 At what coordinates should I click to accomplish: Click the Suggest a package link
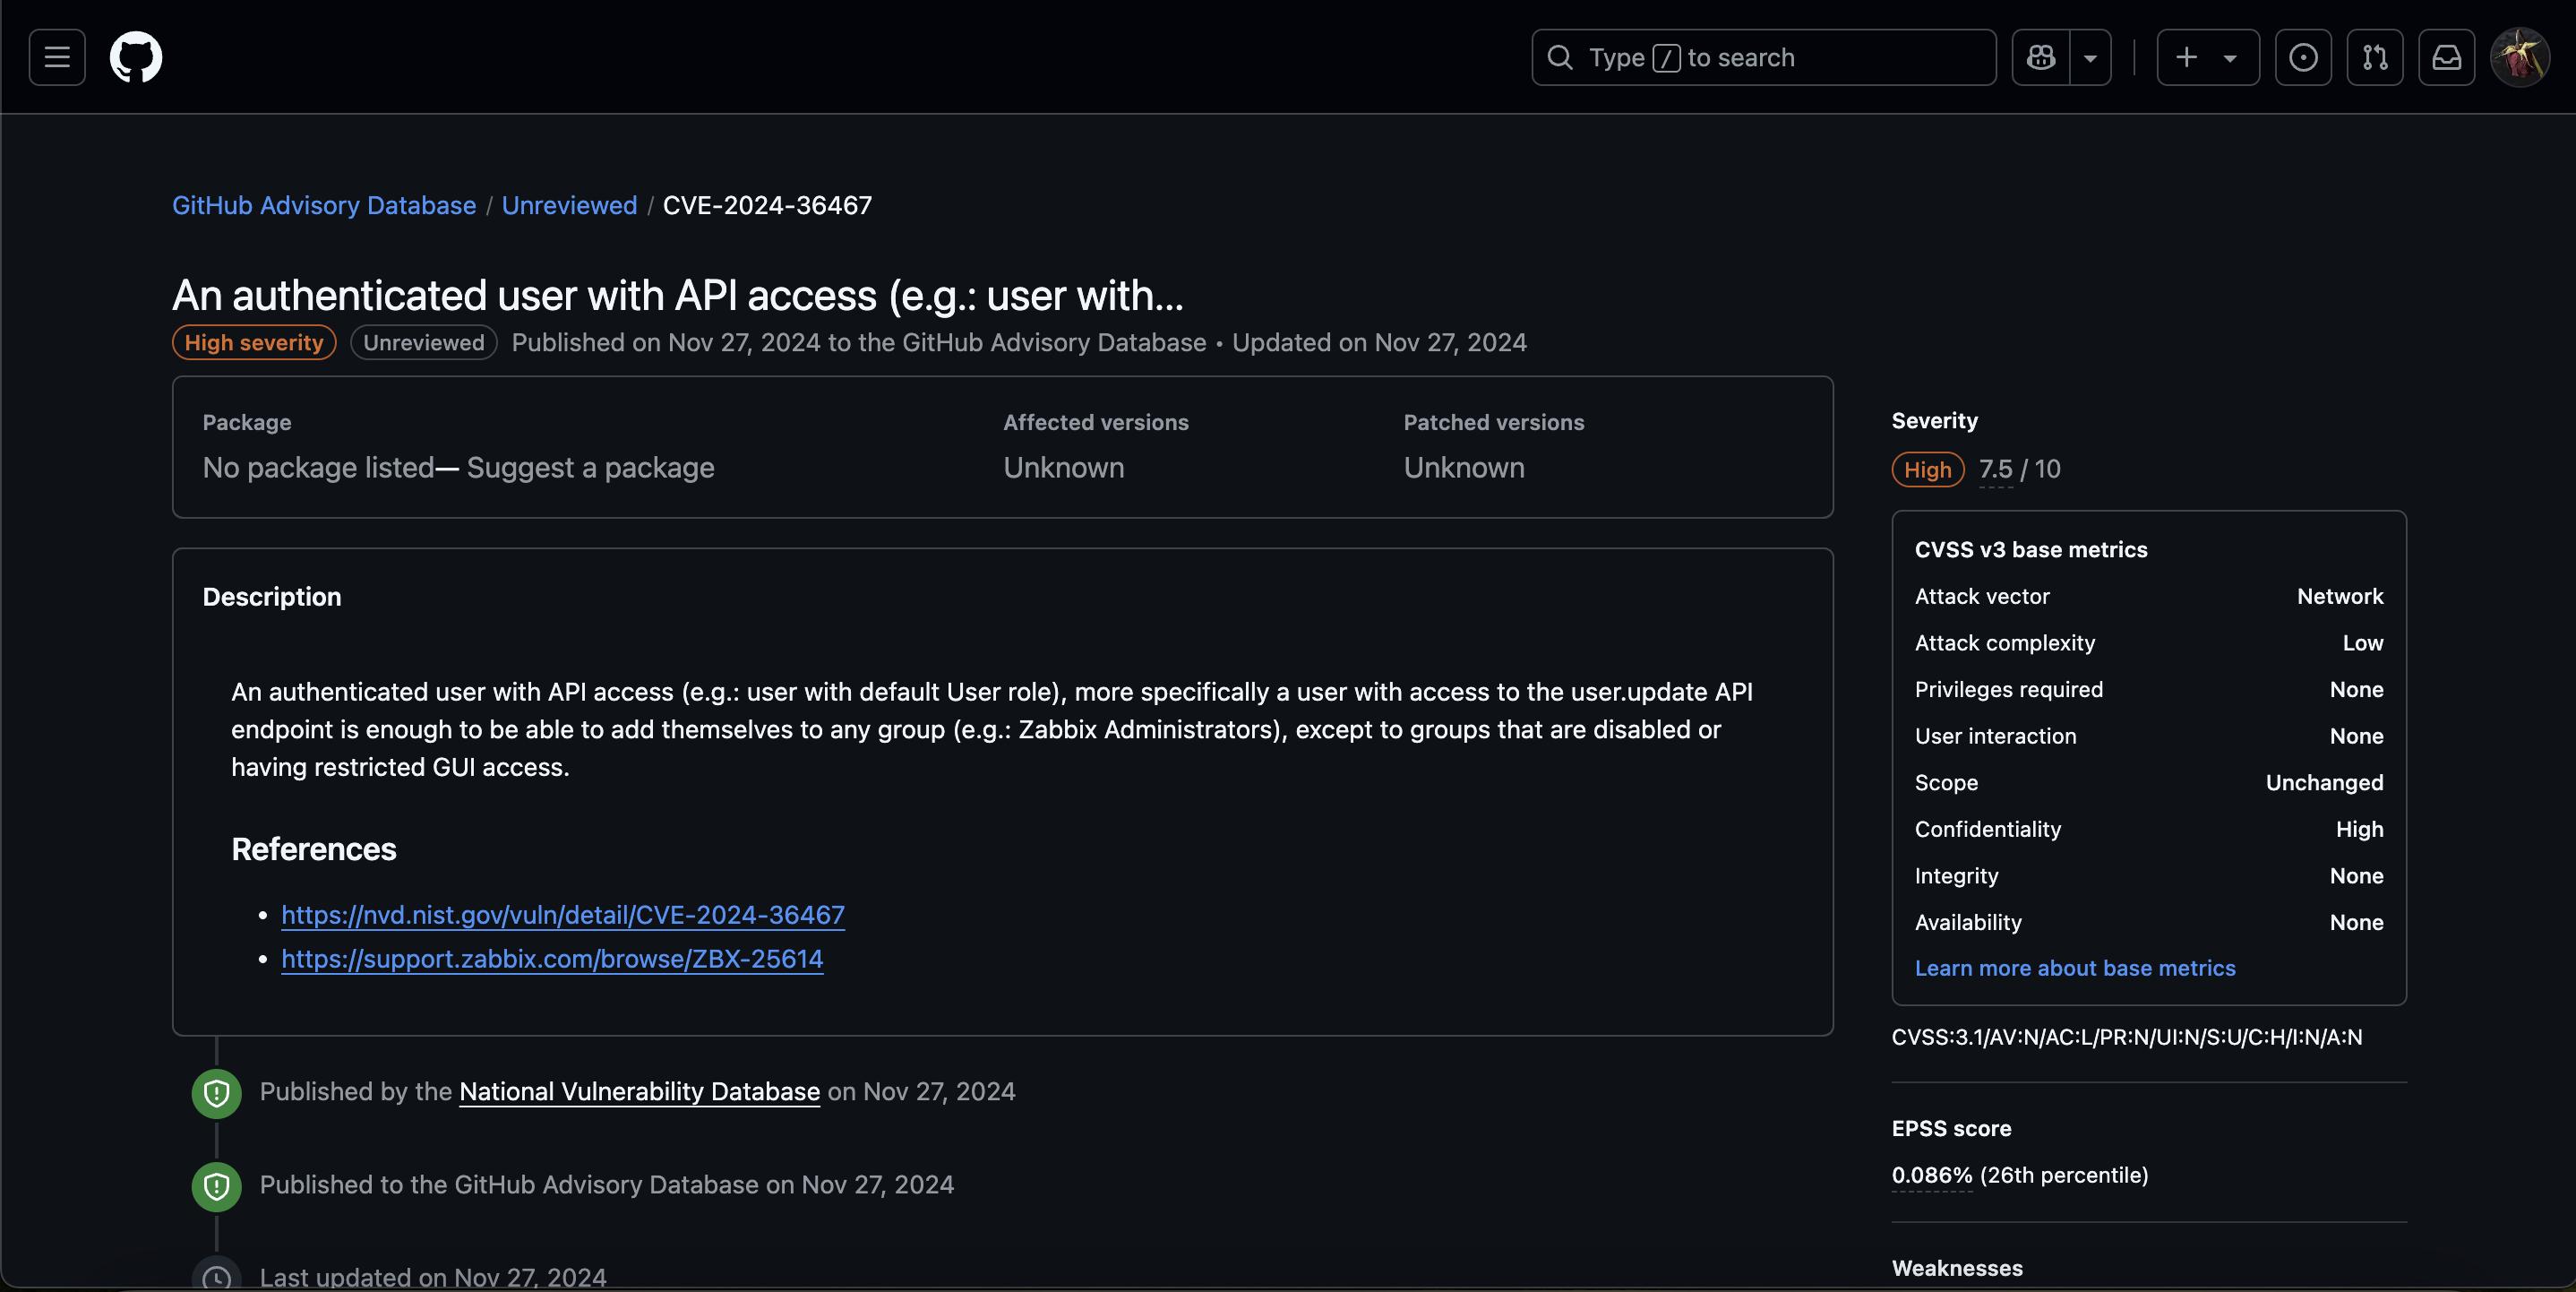coord(590,468)
